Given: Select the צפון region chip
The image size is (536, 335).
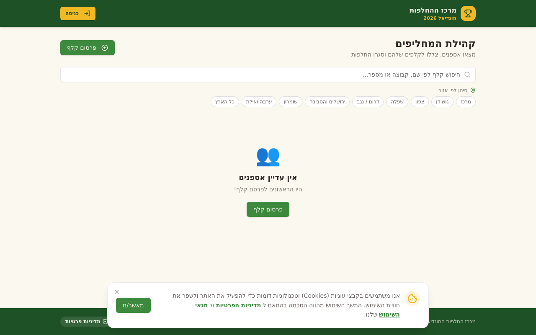Looking at the screenshot, I should click(420, 102).
